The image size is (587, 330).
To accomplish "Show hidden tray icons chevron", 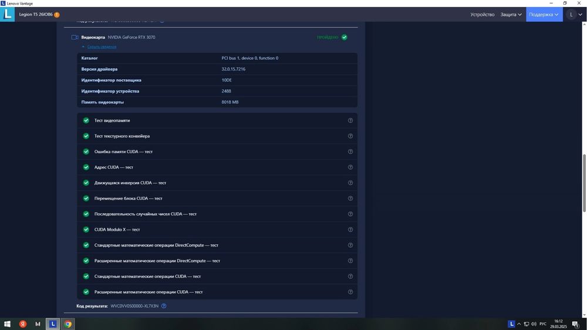I will (x=519, y=324).
